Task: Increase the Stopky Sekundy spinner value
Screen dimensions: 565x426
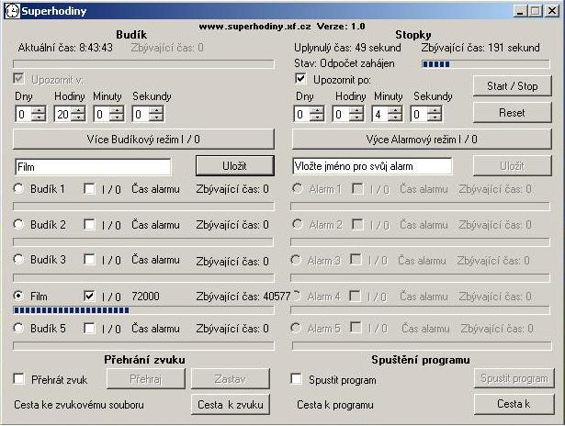Action: coord(435,110)
